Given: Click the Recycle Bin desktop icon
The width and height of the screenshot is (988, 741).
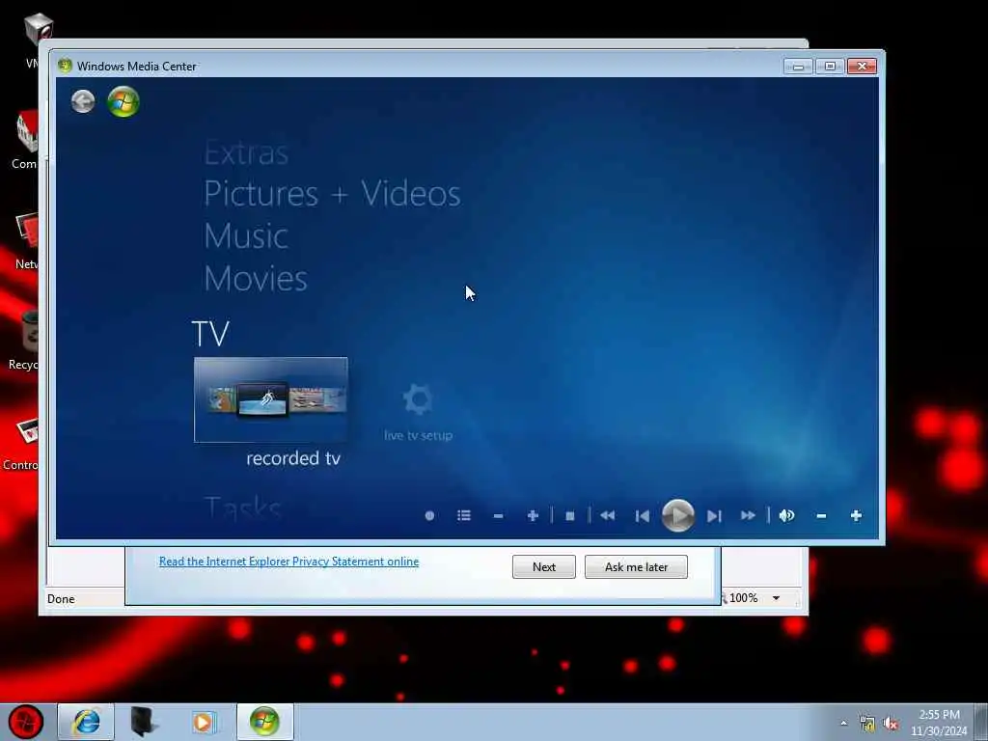Looking at the screenshot, I should (24, 341).
